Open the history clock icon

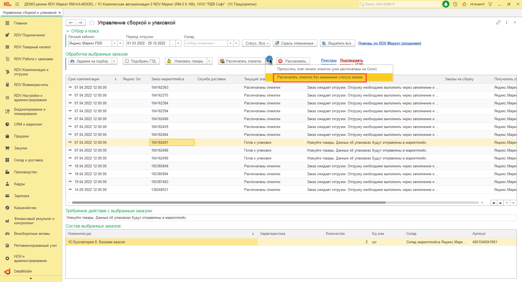click(x=455, y=4)
